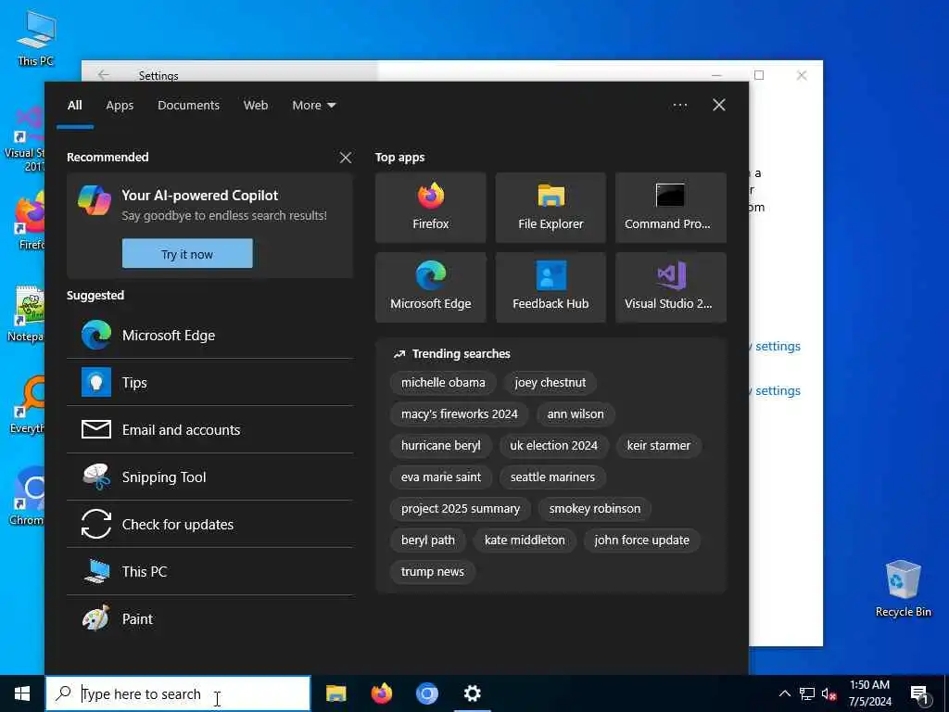The height and width of the screenshot is (712, 949).
Task: Go back in the Settings window
Action: (x=104, y=75)
